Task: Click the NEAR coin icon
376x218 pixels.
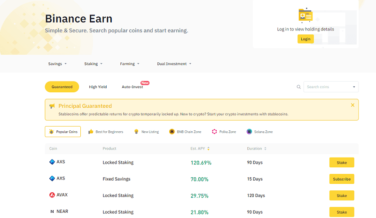Action: pyautogui.click(x=52, y=211)
